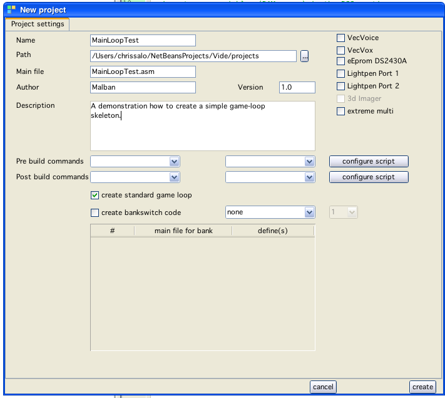Viewport: 445px width, 398px height.
Task: Toggle the extreme multi checkbox
Action: [x=340, y=112]
